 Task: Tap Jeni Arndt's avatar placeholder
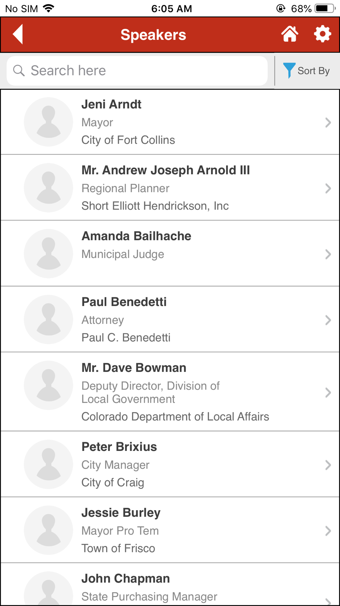coord(49,122)
